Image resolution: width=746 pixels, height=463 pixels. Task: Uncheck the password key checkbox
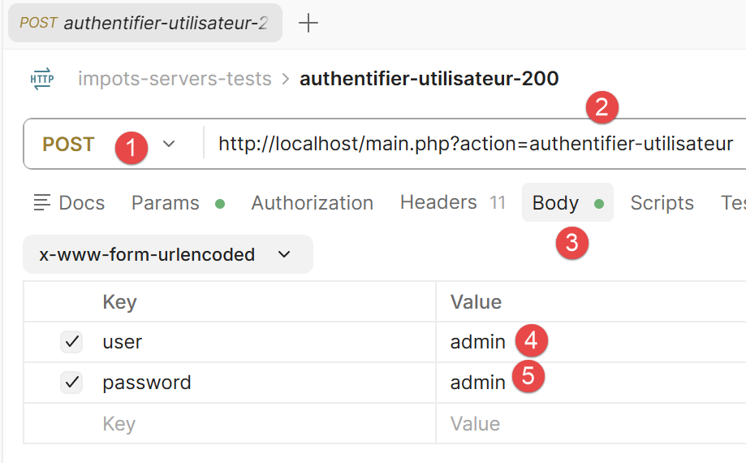point(72,382)
